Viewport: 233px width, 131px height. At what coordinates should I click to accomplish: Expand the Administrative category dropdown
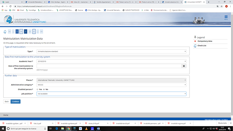tap(111, 84)
